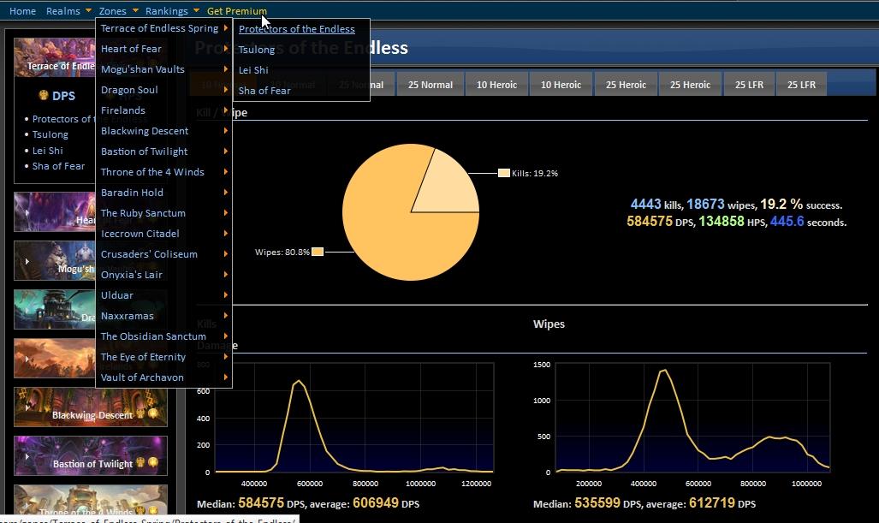Screen dimensions: 879x523
Task: Expand the Bastion of Twilight banner arrow
Action: 27,456
